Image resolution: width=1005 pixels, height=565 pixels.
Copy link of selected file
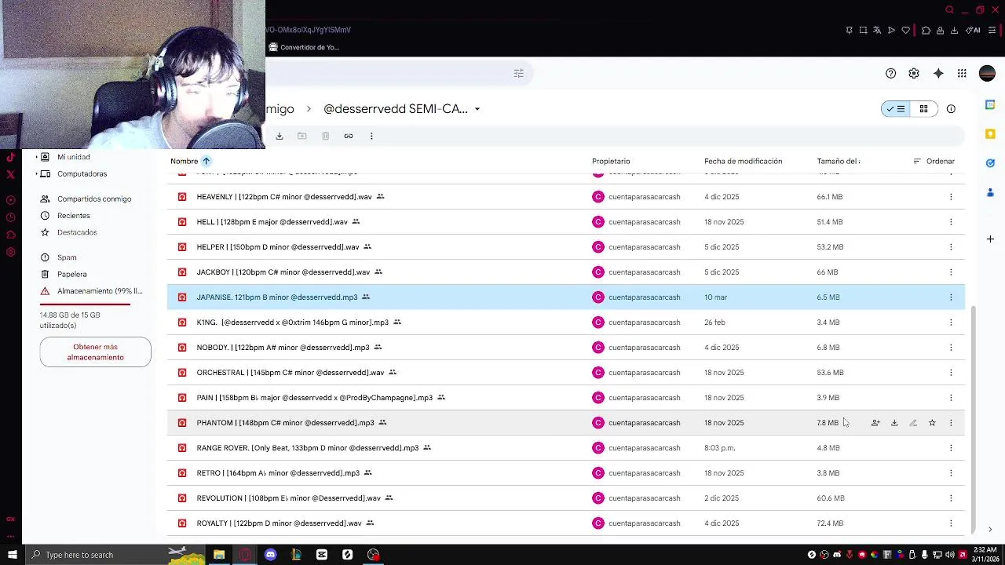[349, 136]
